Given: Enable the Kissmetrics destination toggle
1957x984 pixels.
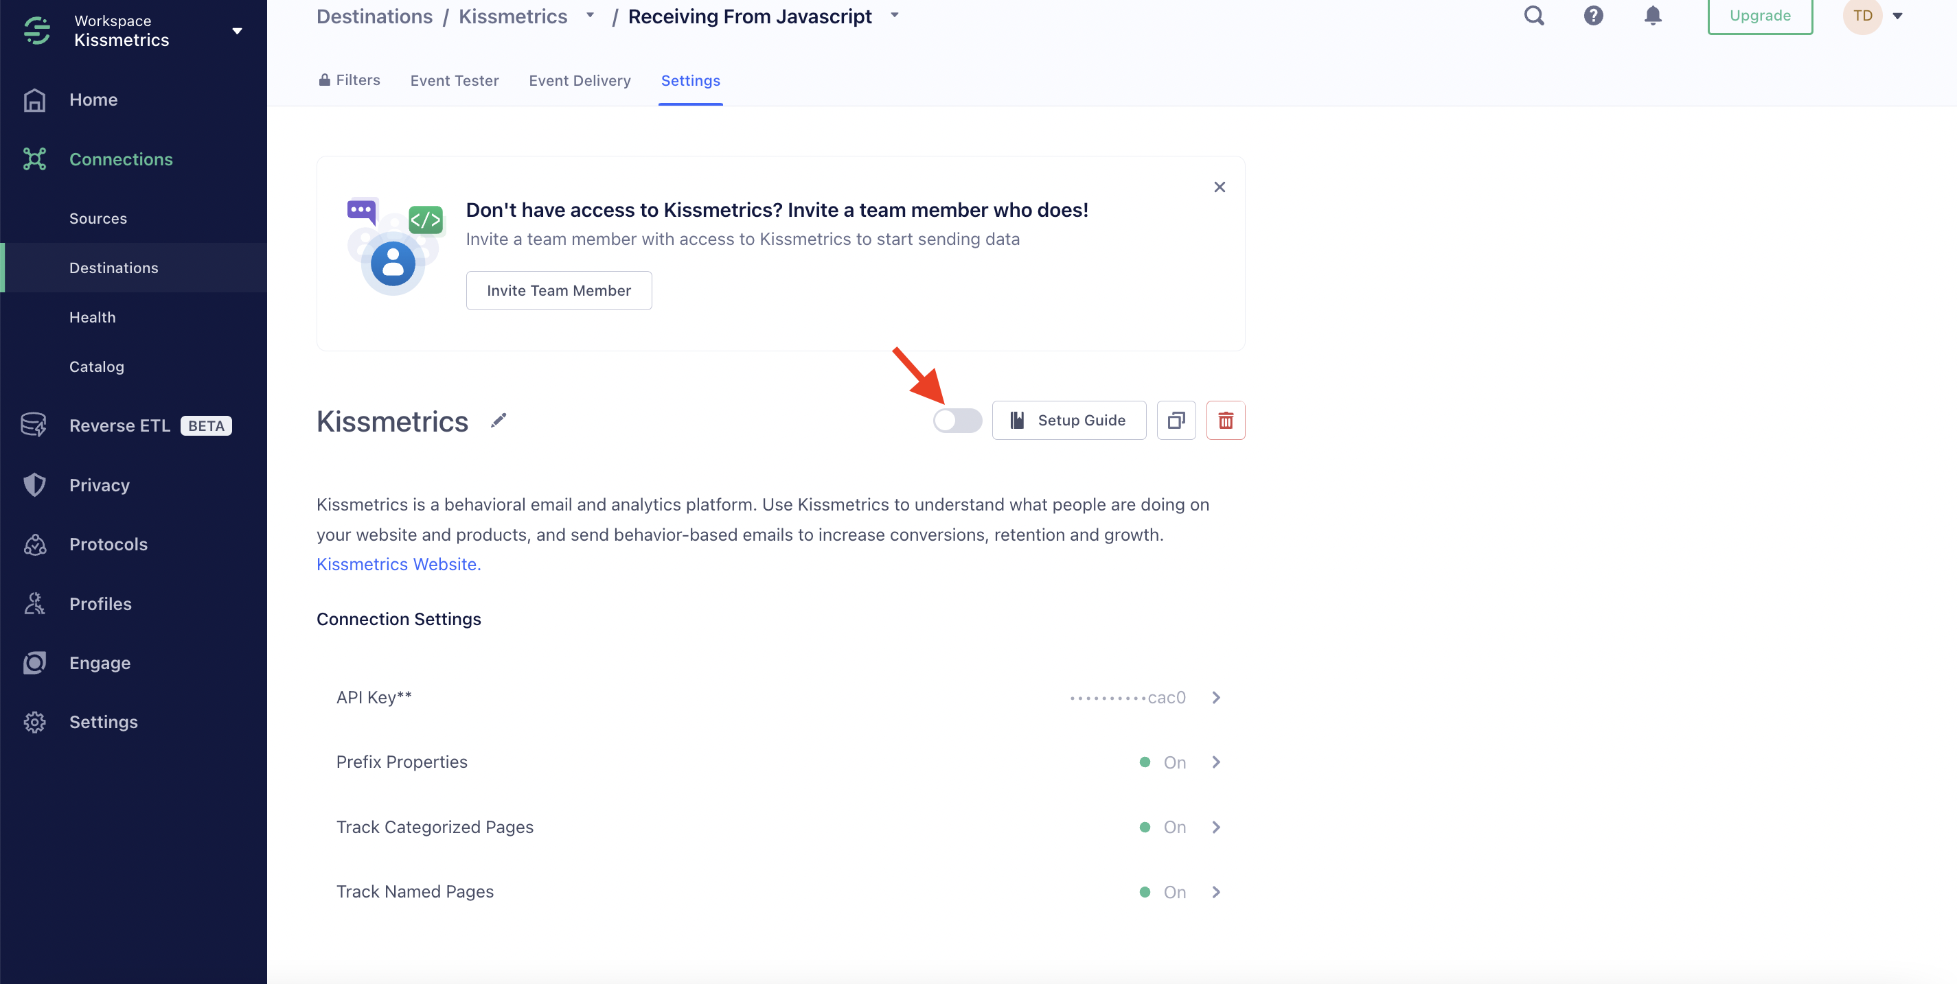Looking at the screenshot, I should 957,421.
